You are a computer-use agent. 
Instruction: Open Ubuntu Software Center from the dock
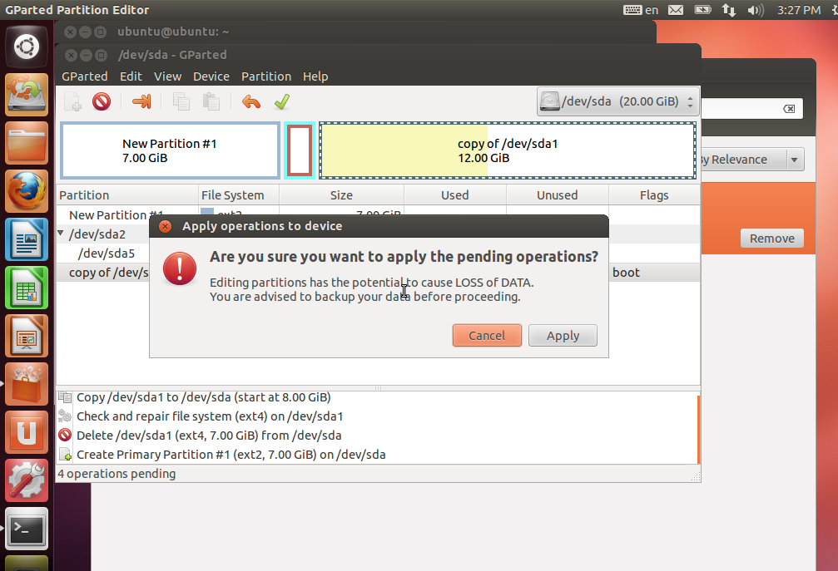click(26, 432)
